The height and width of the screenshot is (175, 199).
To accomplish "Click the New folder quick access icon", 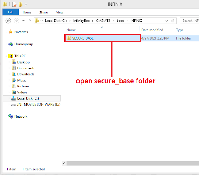I will click(21, 4).
